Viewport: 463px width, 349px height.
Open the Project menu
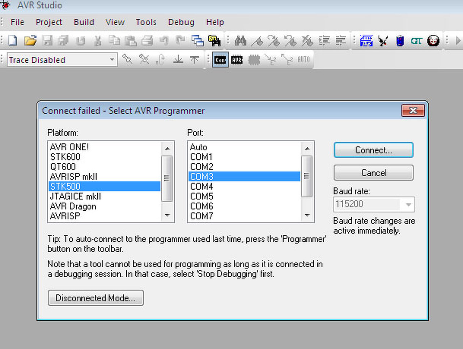[x=49, y=22]
